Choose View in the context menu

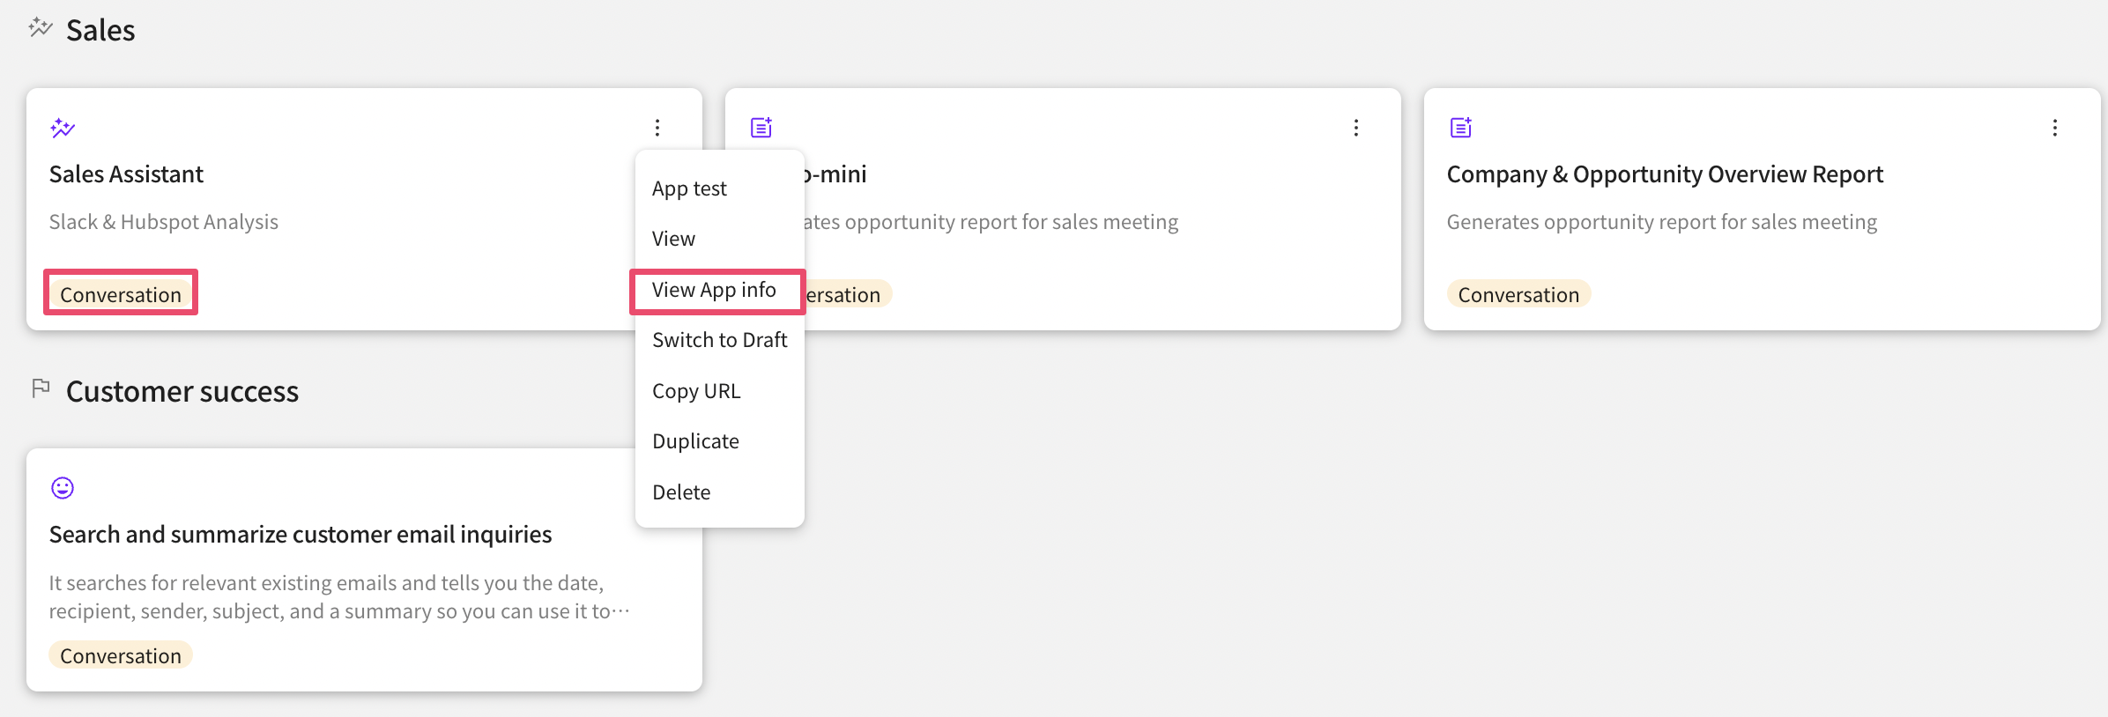[673, 239]
